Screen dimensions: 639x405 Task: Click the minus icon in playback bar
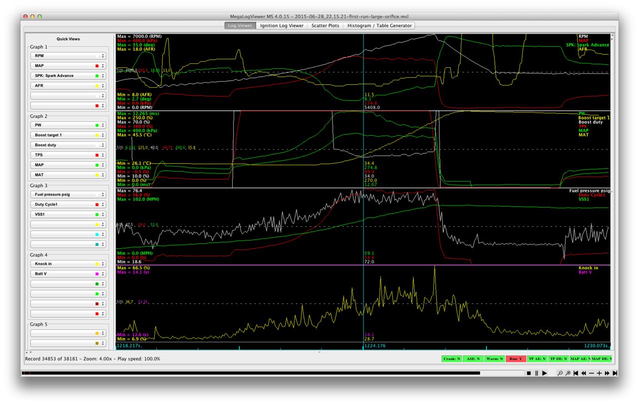592,373
